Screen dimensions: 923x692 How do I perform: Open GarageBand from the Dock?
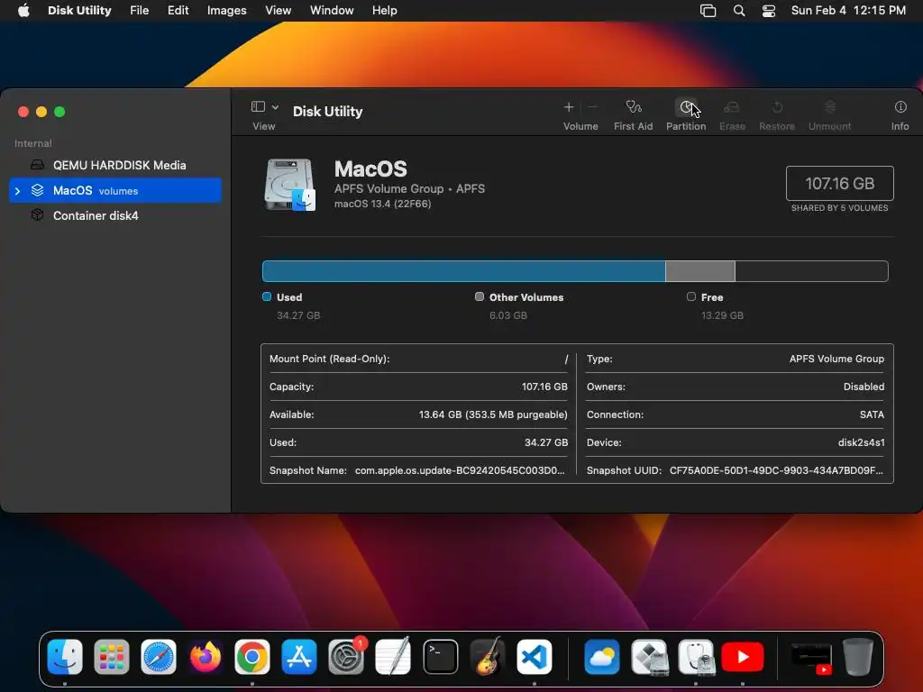coord(488,657)
